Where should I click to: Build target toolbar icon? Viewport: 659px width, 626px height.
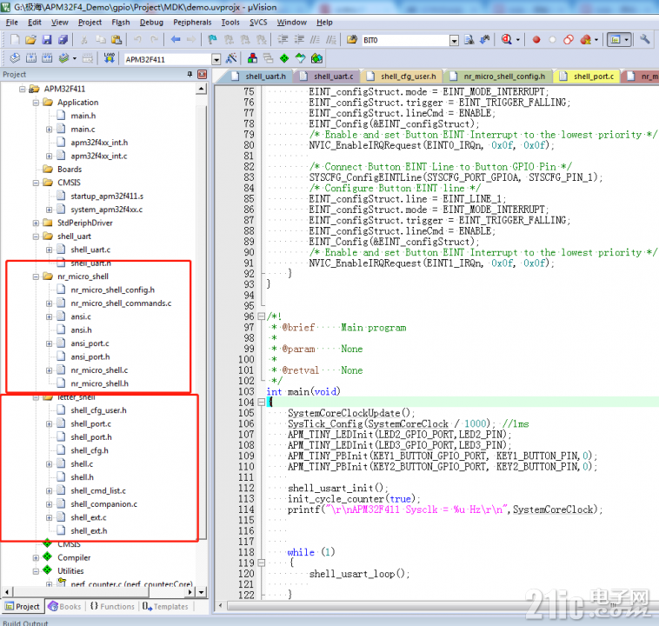pos(30,58)
